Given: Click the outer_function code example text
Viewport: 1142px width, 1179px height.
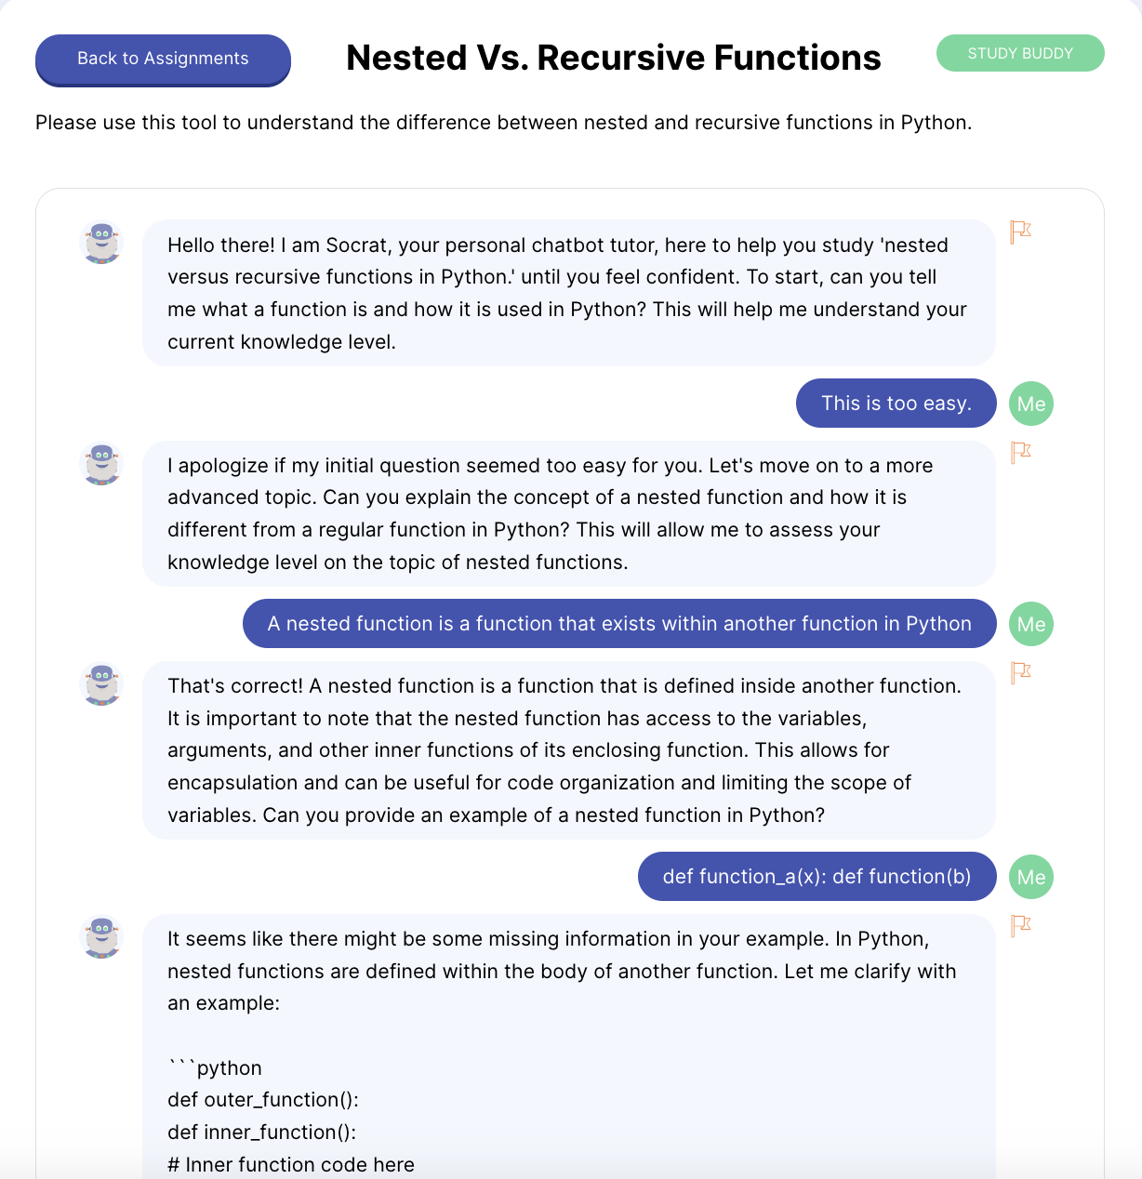Looking at the screenshot, I should click(x=263, y=1100).
